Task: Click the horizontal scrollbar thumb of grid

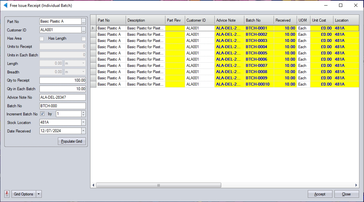Action: click(158, 185)
